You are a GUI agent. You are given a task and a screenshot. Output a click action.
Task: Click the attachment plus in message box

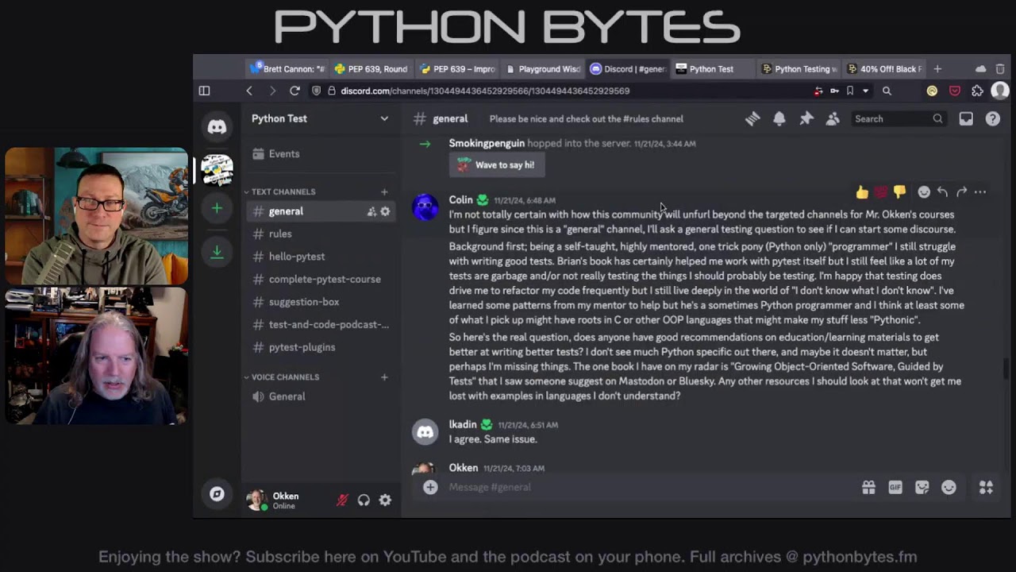coord(430,487)
